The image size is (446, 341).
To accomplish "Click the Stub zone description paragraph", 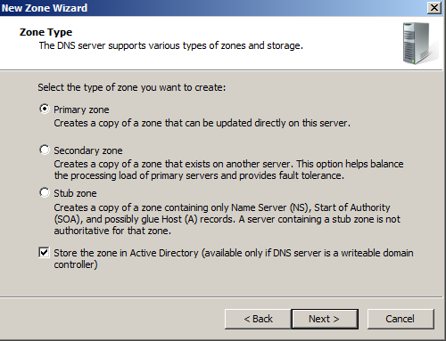I will tap(227, 219).
